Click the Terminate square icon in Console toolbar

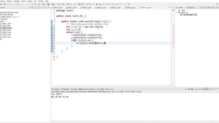[x=186, y=89]
